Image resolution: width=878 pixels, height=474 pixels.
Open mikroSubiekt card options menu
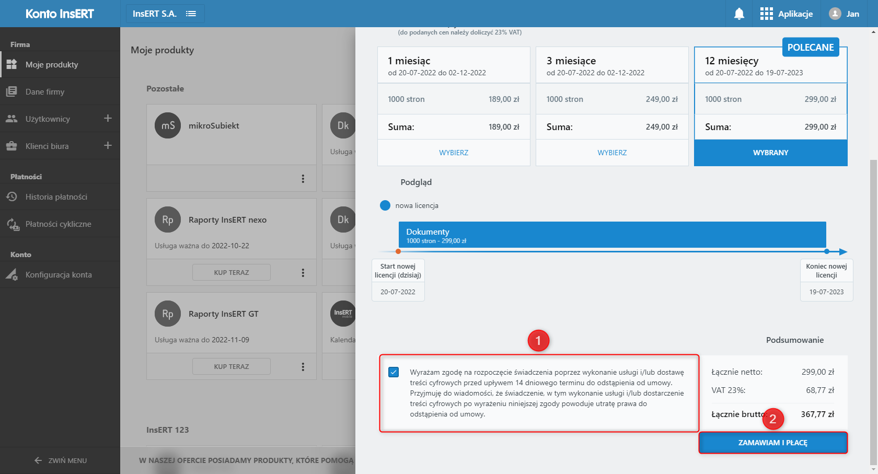tap(303, 179)
